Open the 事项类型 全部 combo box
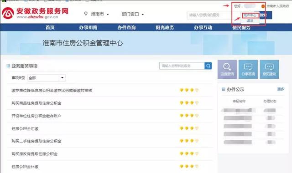 point(47,78)
